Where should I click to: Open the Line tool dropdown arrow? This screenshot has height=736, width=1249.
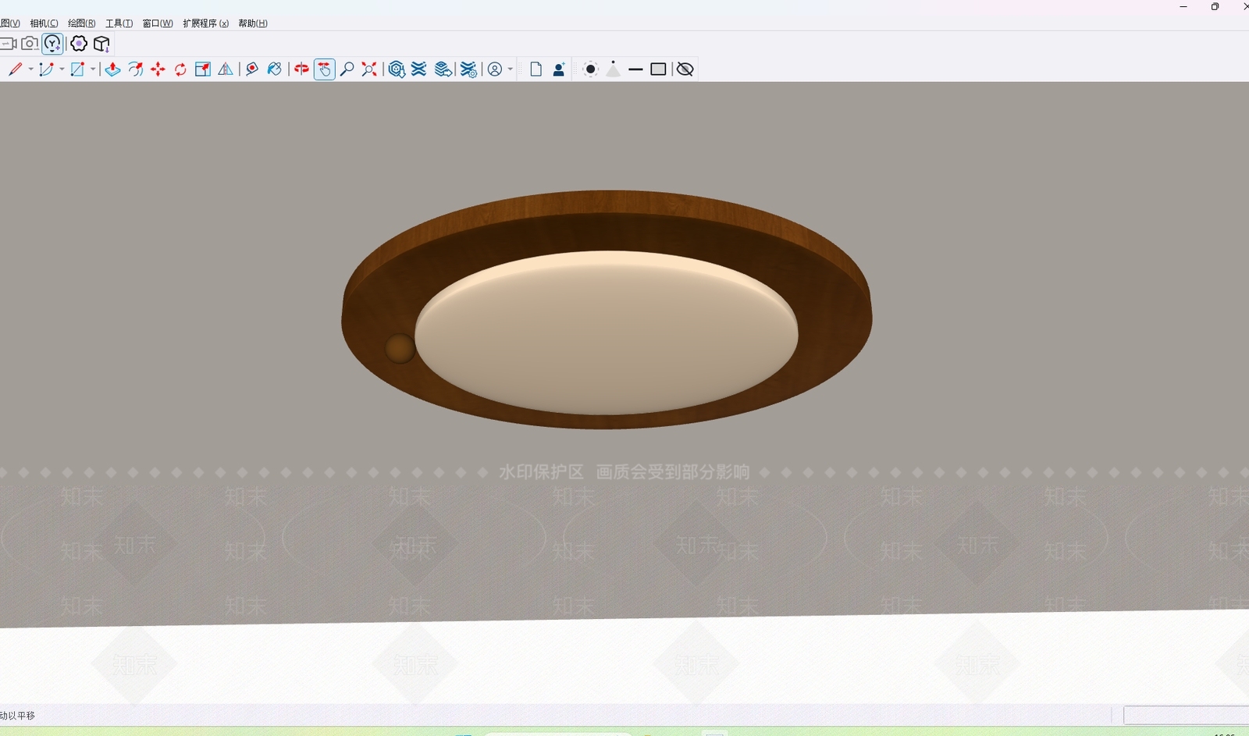tap(30, 69)
